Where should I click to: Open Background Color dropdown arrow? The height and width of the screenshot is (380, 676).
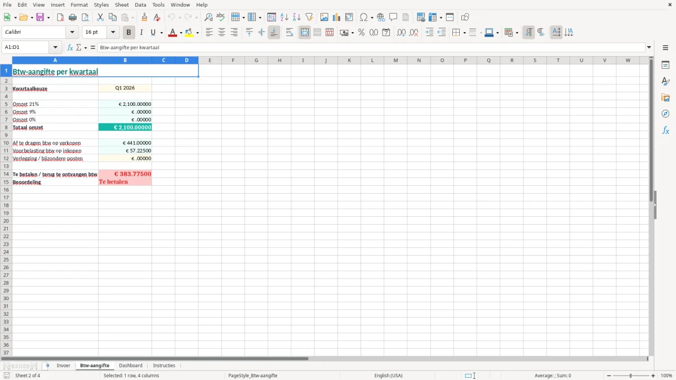pos(197,33)
